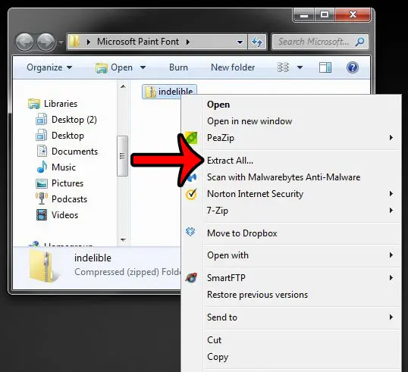
Task: Minimize the Explorer window
Action: (304, 14)
